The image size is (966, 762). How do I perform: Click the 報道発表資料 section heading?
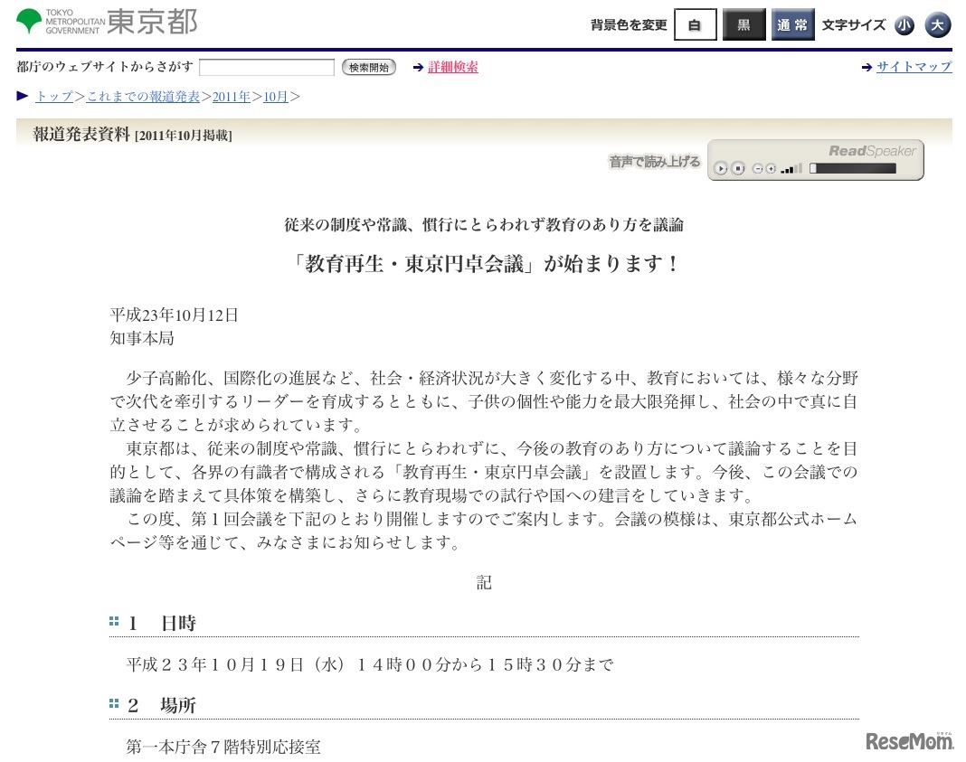81,134
